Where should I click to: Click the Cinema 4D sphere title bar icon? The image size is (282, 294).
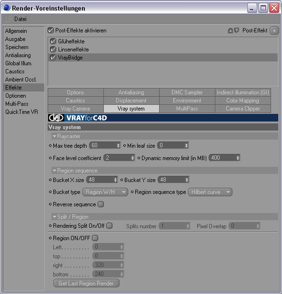click(7, 8)
